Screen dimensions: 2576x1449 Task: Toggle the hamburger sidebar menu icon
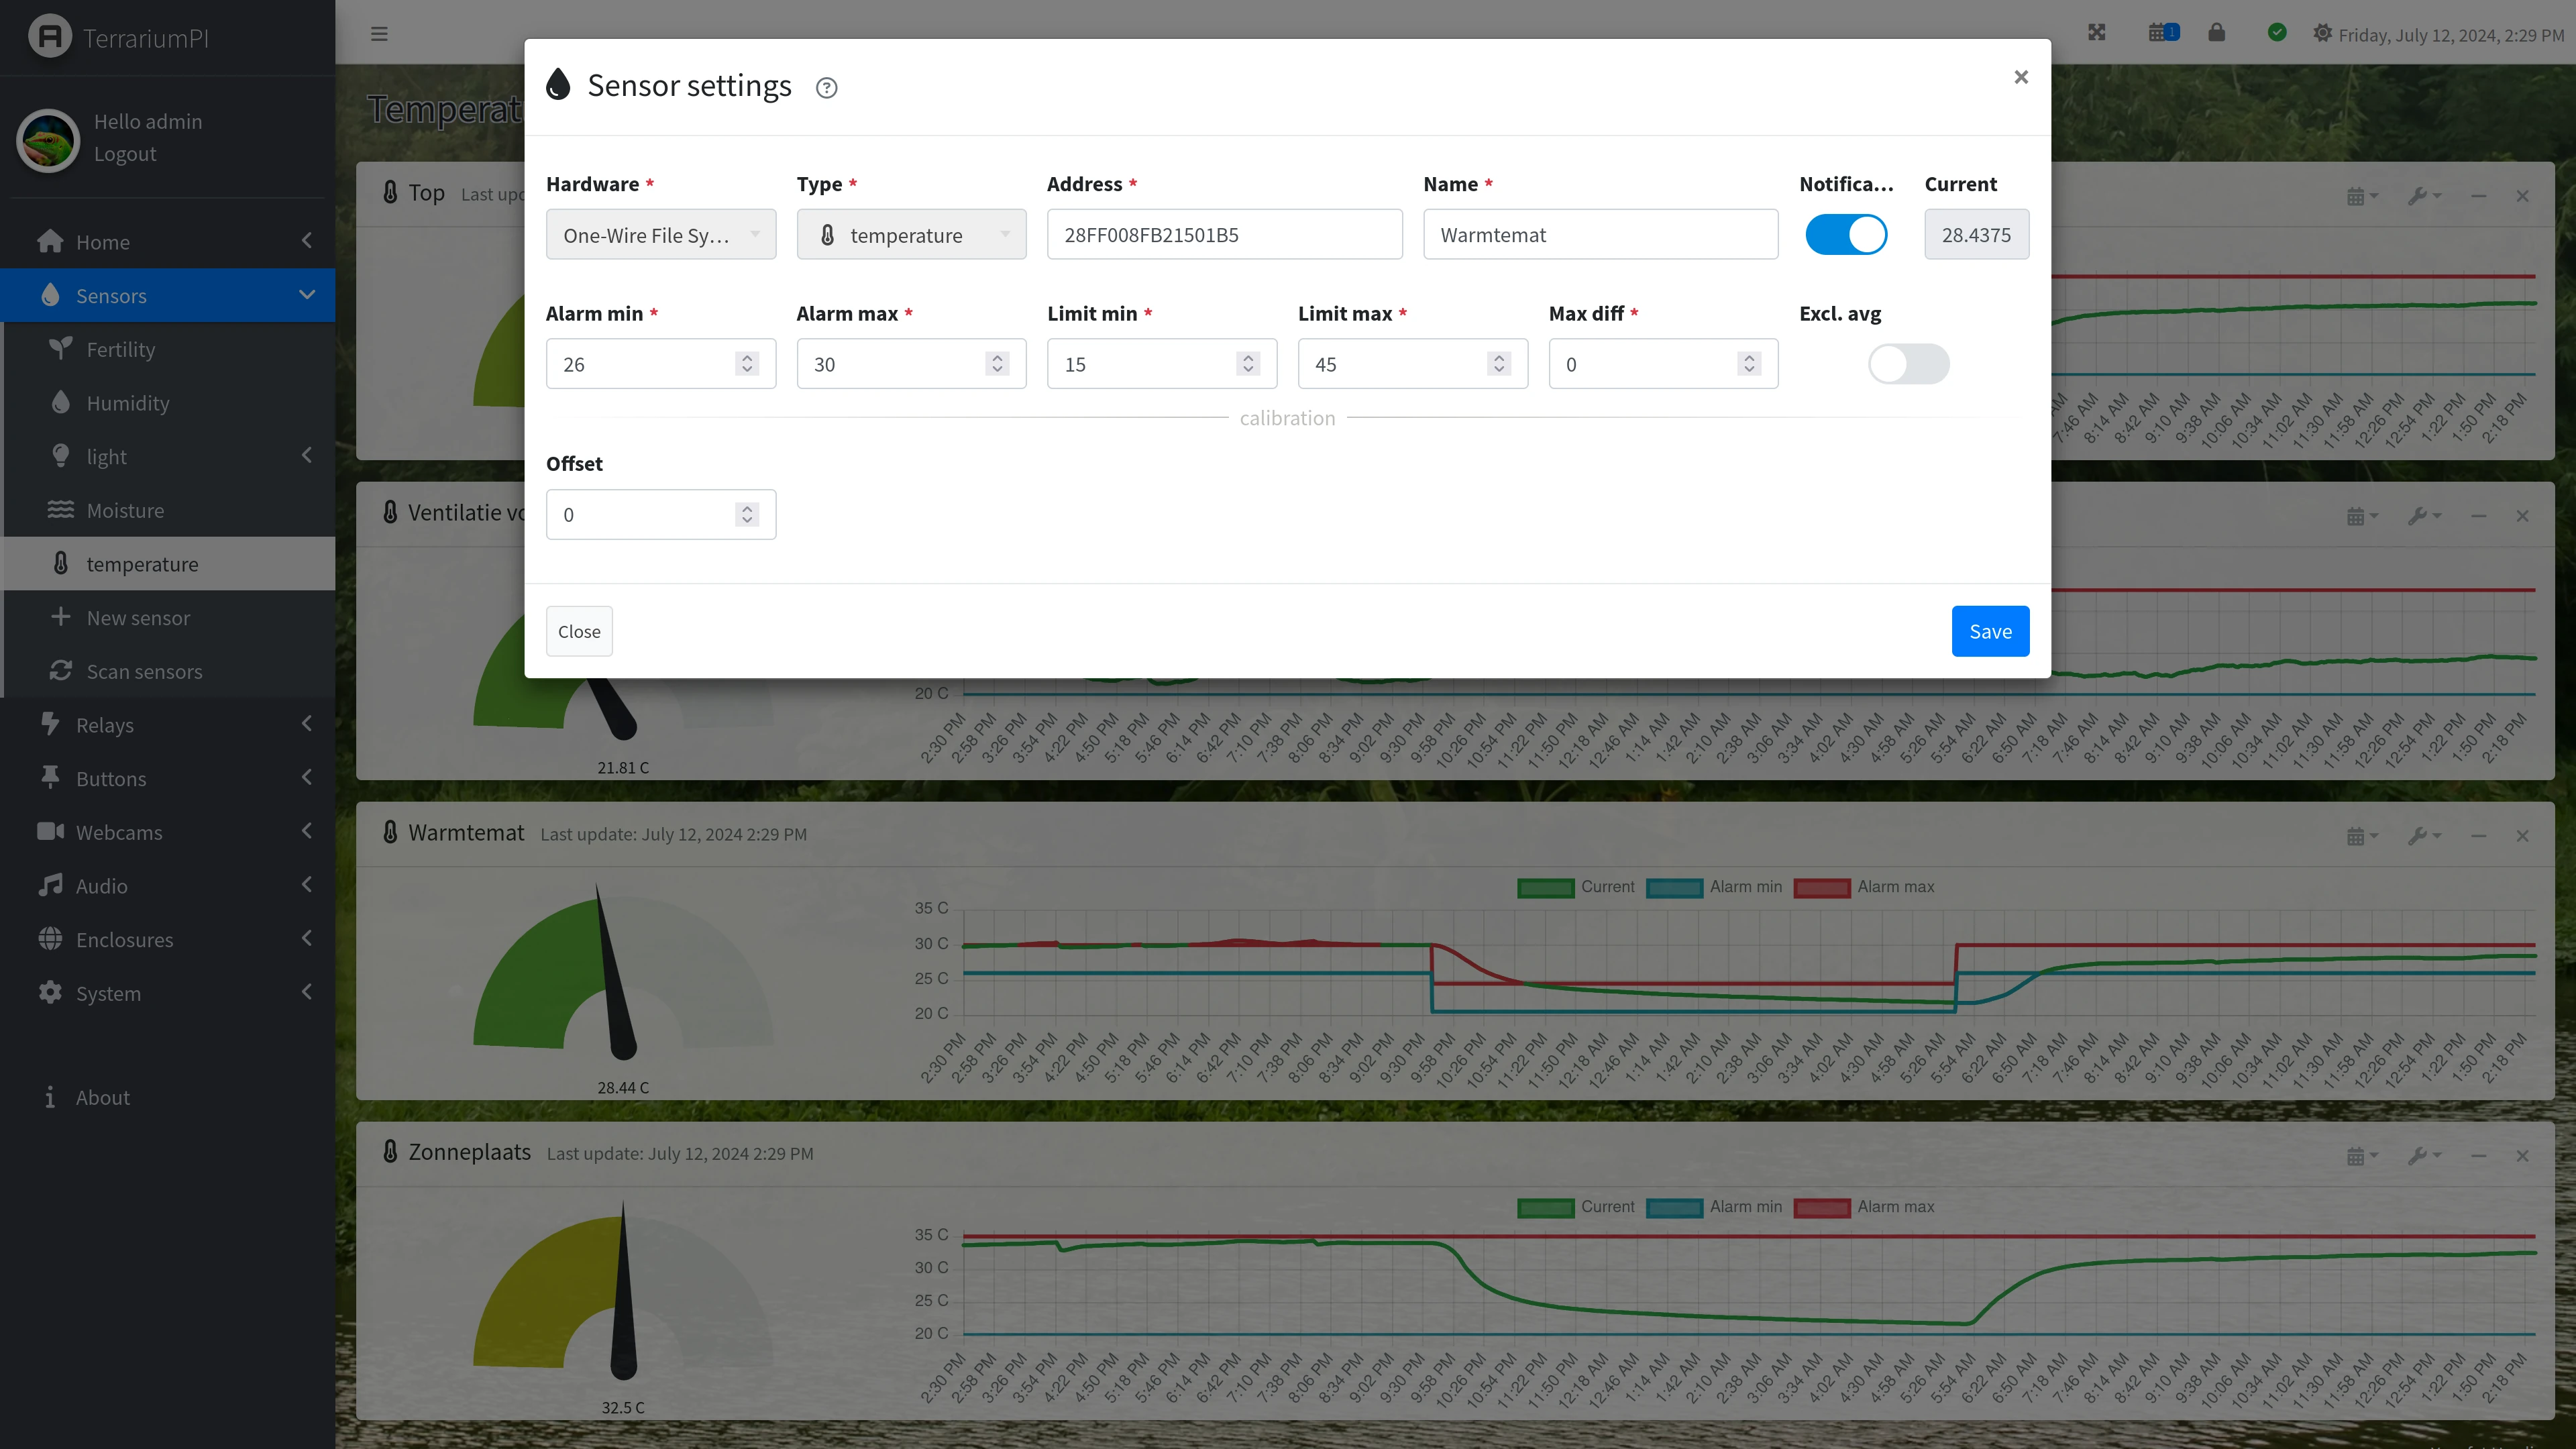(379, 33)
